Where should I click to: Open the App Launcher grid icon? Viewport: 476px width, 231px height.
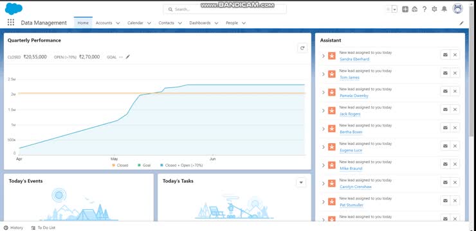(x=11, y=22)
